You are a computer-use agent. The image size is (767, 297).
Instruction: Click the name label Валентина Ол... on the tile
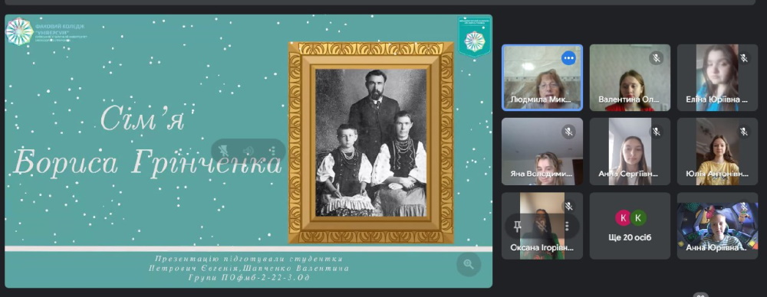click(629, 100)
